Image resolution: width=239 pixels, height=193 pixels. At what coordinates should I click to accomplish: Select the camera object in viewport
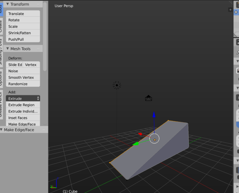[x=149, y=98]
